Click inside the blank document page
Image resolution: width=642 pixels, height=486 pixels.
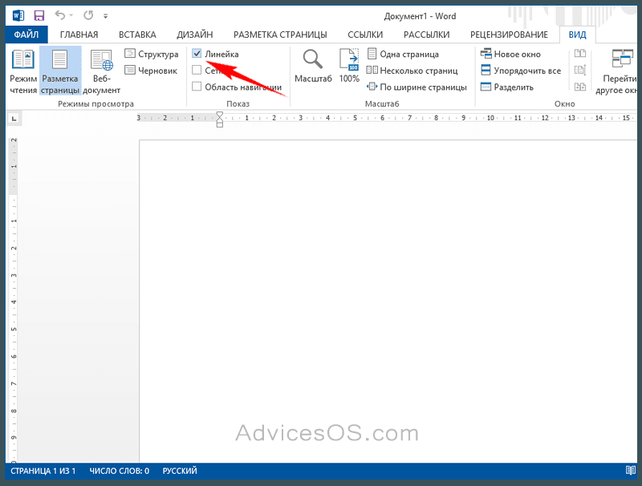[388, 301]
